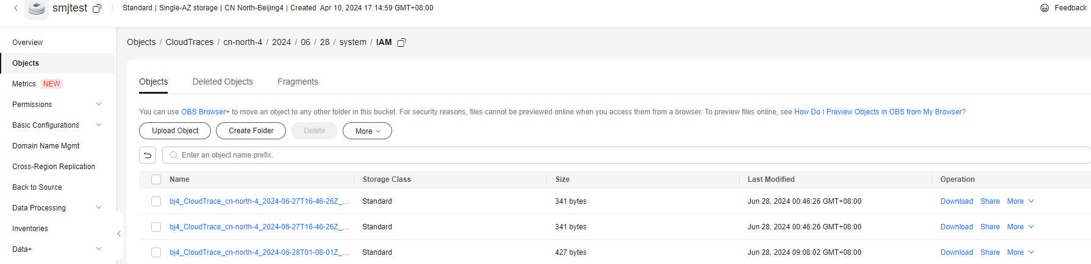This screenshot has width=1091, height=264.
Task: Click the Upload Object button
Action: click(175, 131)
